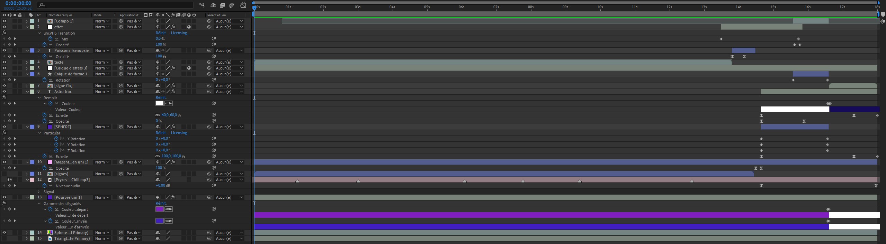Expand the Signal property group

[x=39, y=191]
